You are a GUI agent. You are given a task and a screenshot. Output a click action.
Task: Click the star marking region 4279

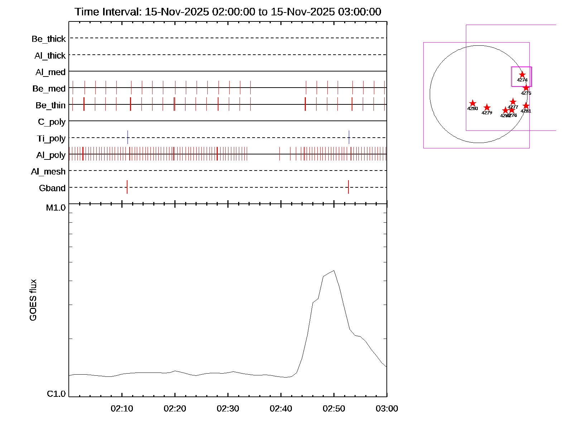tap(487, 108)
